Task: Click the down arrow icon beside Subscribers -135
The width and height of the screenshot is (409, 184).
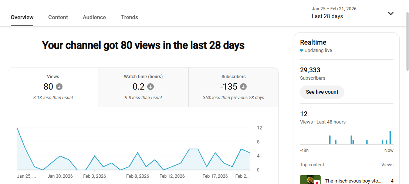Action: 243,87
